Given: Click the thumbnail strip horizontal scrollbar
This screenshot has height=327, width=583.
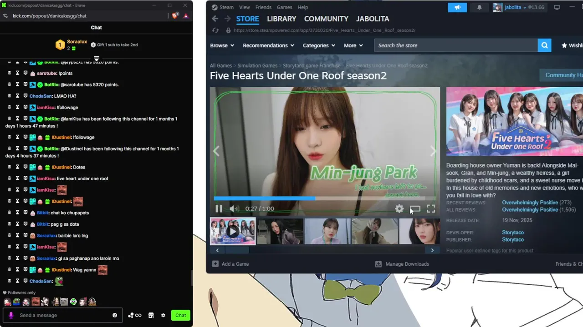Looking at the screenshot, I should 237,250.
